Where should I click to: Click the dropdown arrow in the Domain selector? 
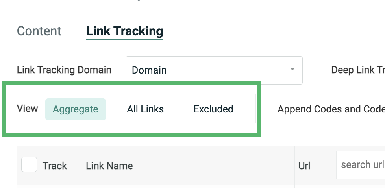pyautogui.click(x=292, y=70)
